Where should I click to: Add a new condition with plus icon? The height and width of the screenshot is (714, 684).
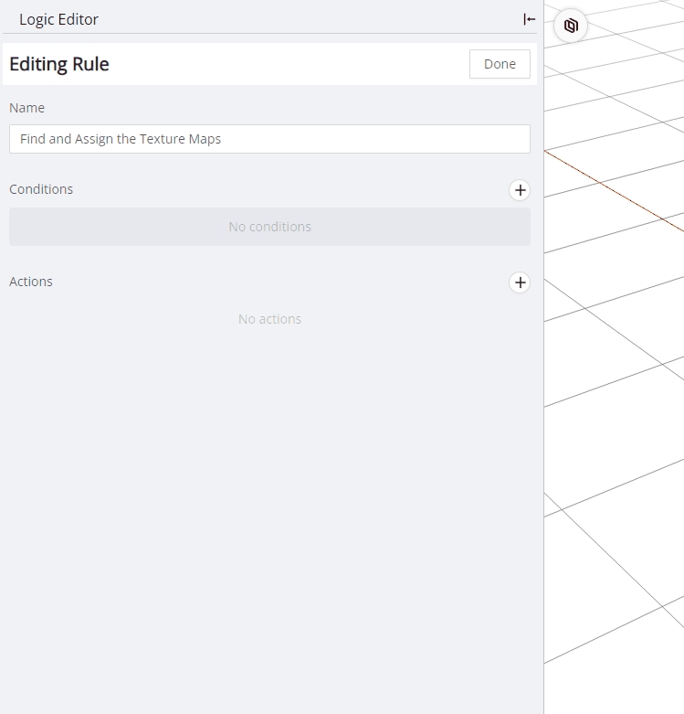pos(520,190)
